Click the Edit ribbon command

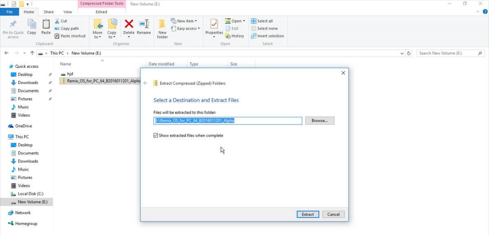[232, 28]
